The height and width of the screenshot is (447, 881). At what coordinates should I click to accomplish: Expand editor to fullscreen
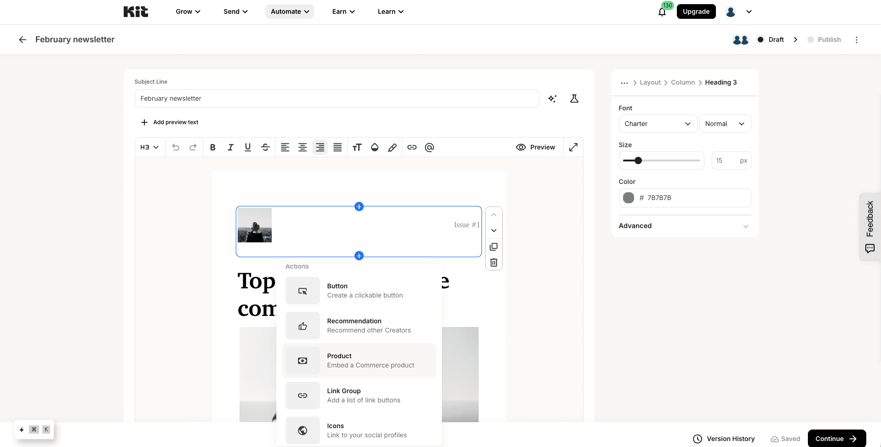[x=573, y=147]
